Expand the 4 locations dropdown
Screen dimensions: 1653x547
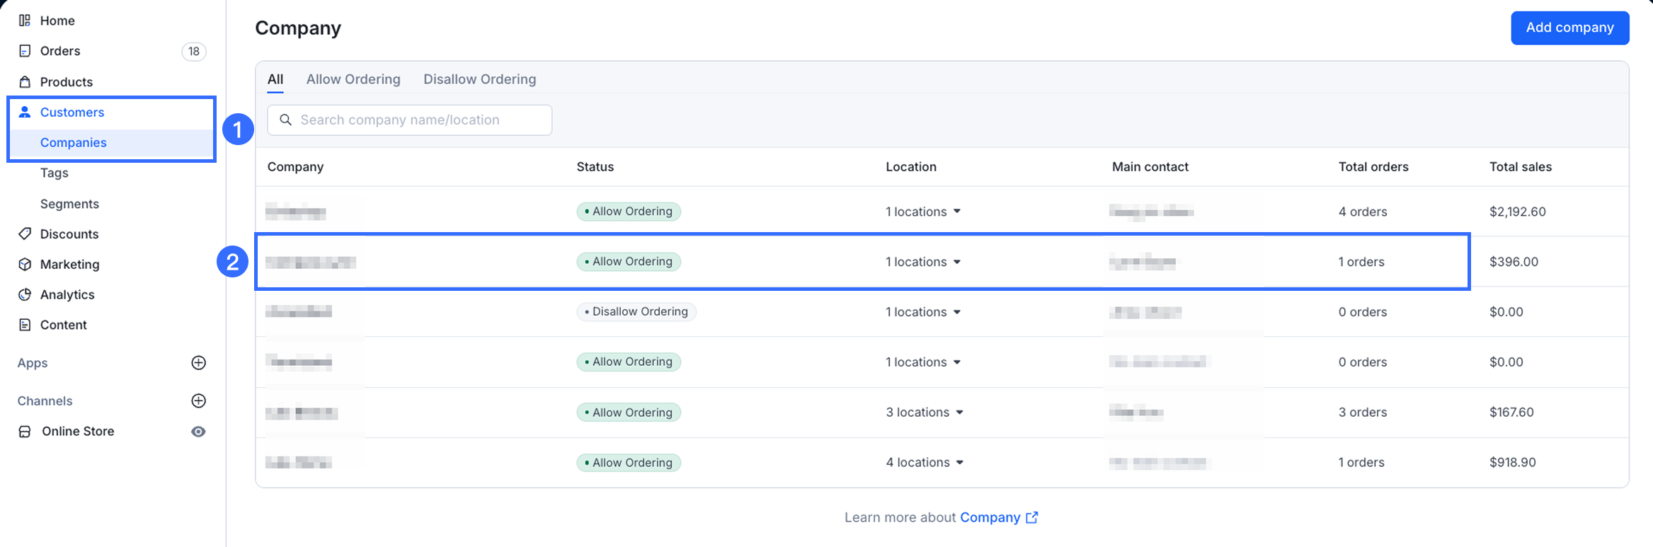click(960, 463)
